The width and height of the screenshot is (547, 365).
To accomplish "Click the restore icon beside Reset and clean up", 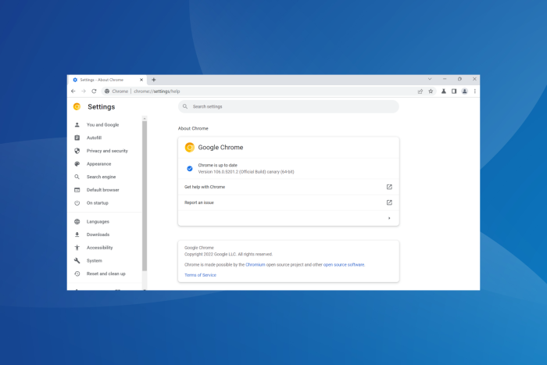I will [77, 274].
